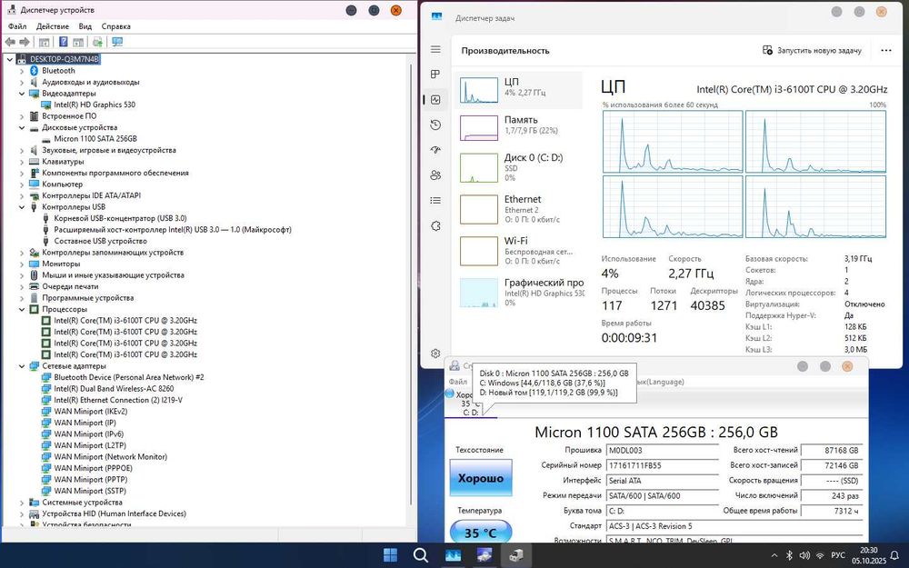Click the Хорошо health status button
The image size is (909, 568).
[481, 478]
